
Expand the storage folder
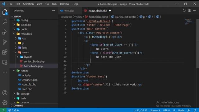coord(25,94)
